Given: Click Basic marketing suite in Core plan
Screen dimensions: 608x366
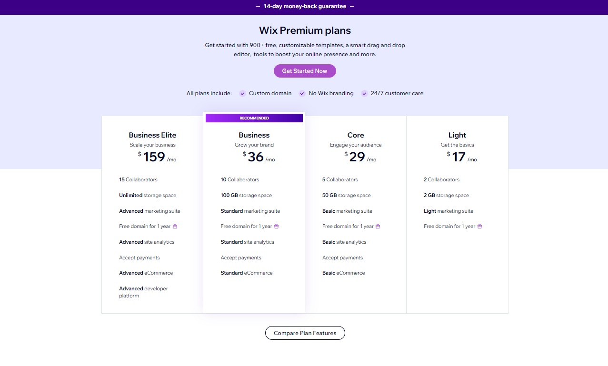Looking at the screenshot, I should tap(347, 211).
